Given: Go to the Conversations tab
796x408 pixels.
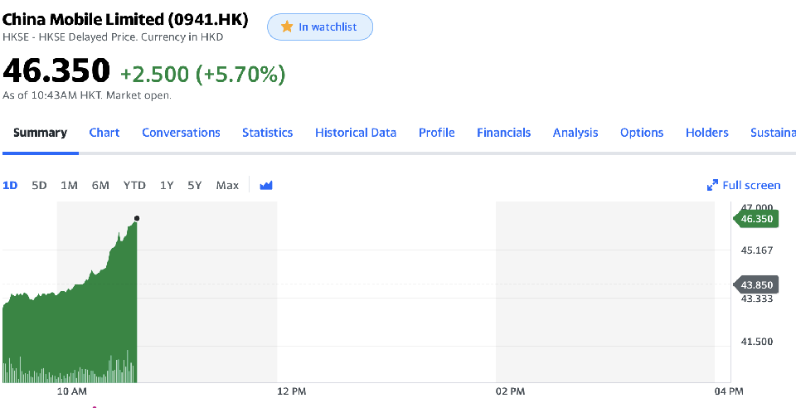Looking at the screenshot, I should [181, 133].
